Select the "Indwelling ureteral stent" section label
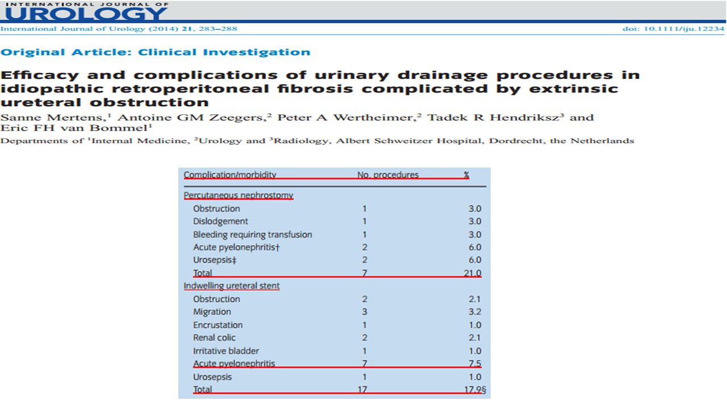The height and width of the screenshot is (409, 727). [x=232, y=286]
